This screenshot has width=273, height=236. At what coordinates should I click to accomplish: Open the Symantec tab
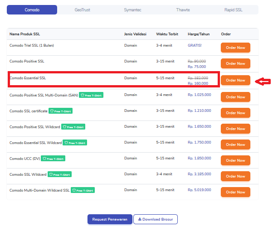[132, 10]
